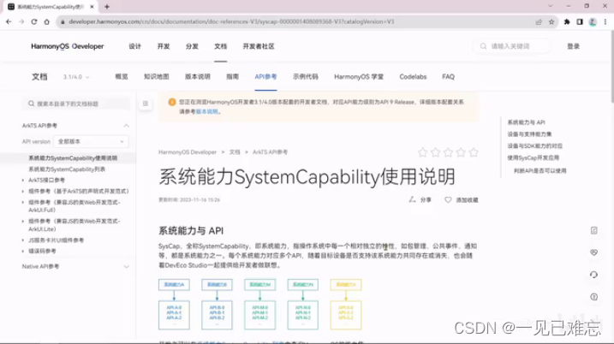Bookmark page with the star icon
Viewport: 614px width, 344px height.
click(551, 22)
